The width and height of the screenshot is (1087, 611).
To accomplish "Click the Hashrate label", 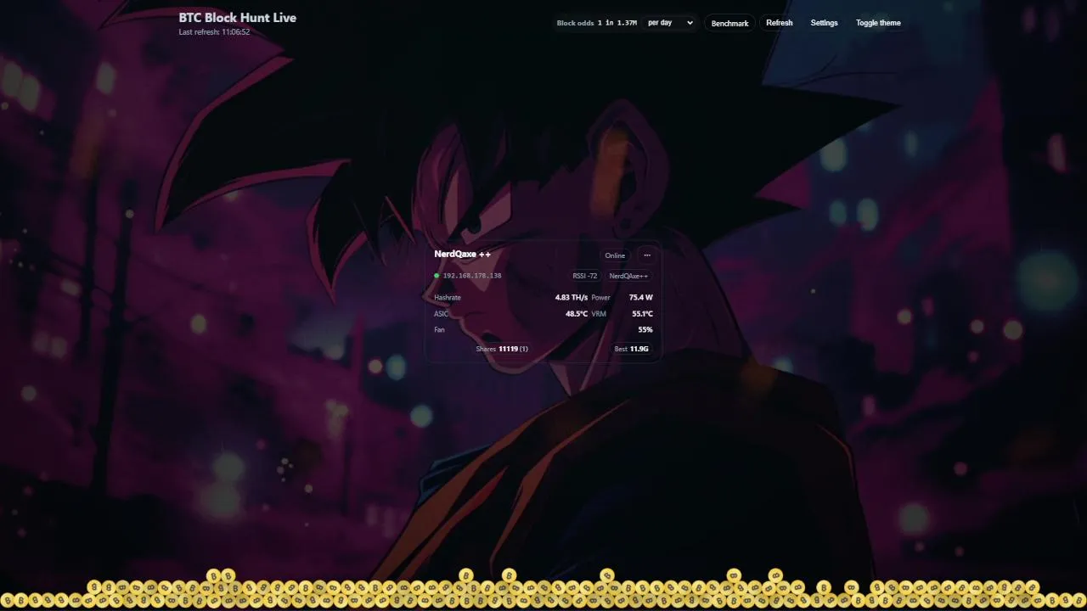I will click(448, 298).
